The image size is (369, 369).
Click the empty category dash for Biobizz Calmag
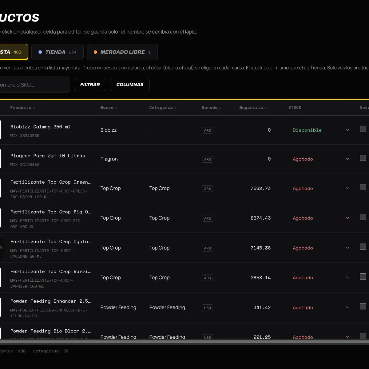pyautogui.click(x=151, y=130)
